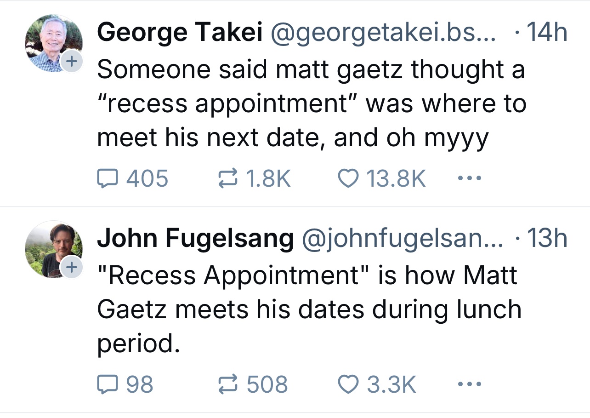Click reply icon on John Fugelsang's post

tap(107, 384)
